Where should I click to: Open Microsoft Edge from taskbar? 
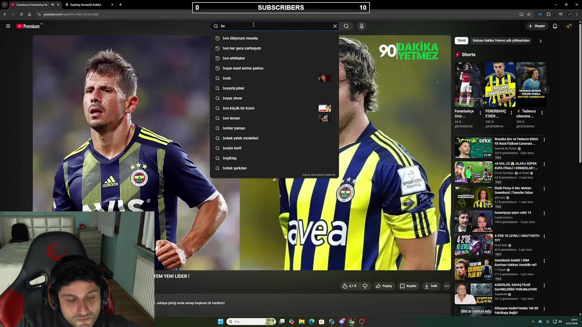tap(311, 322)
